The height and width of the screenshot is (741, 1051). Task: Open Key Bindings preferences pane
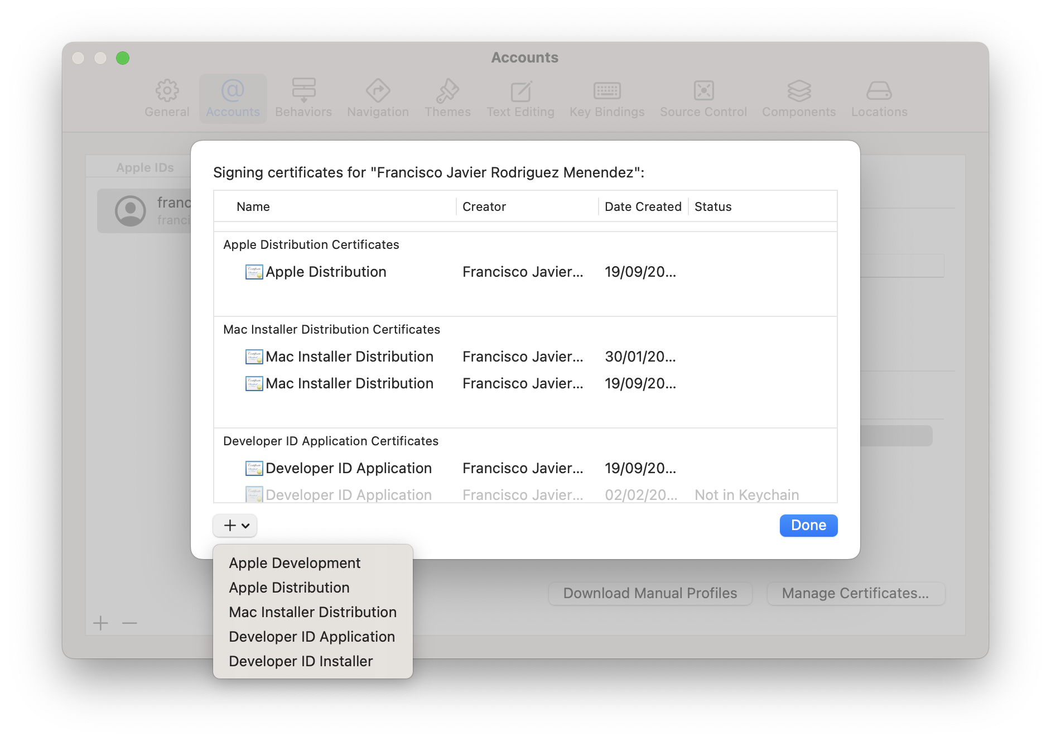tap(607, 98)
